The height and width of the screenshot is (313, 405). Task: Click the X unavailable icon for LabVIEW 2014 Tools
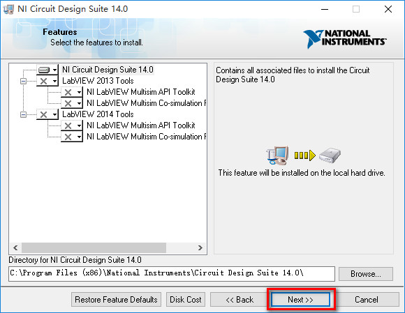coord(44,114)
